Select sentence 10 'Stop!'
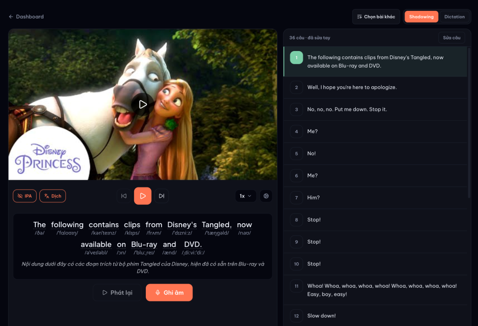 (x=375, y=264)
